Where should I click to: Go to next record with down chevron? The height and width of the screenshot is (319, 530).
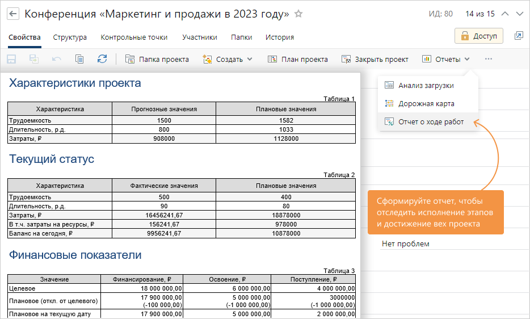[x=519, y=14]
